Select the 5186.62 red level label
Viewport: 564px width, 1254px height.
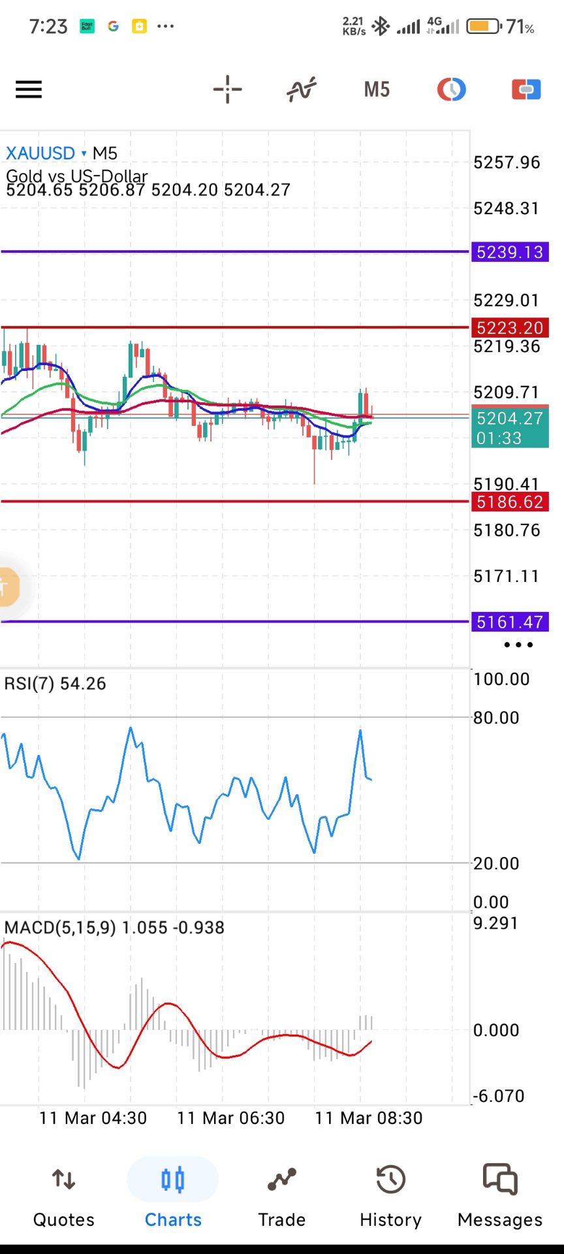[x=509, y=502]
